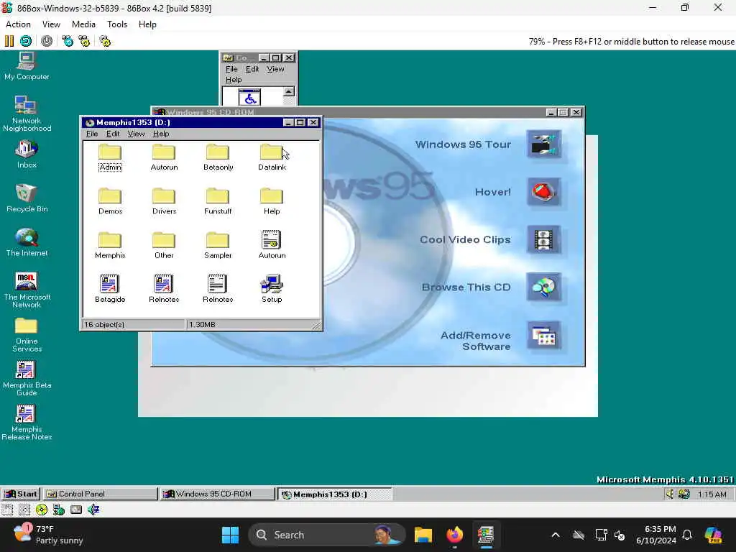Click the Windows 95 Tour icon button
736x552 pixels.
543,144
